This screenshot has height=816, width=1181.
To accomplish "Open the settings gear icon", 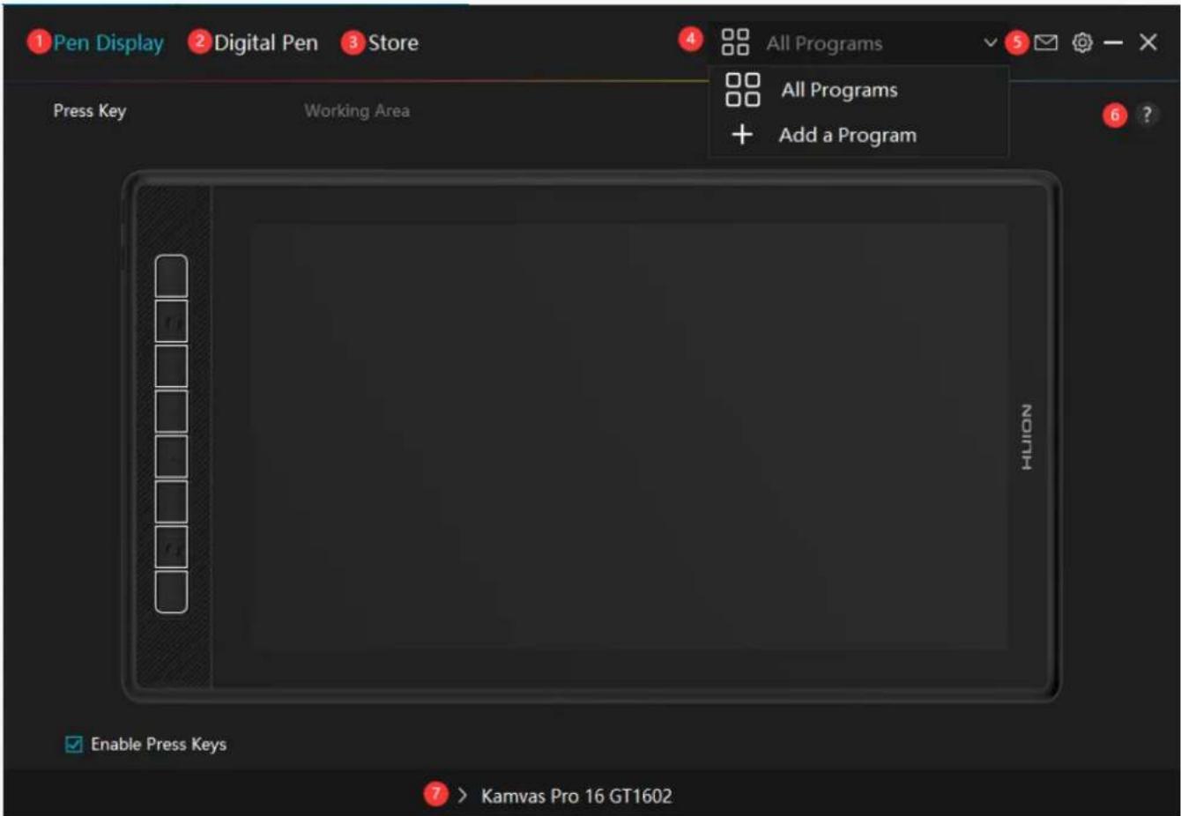I will [x=1082, y=42].
